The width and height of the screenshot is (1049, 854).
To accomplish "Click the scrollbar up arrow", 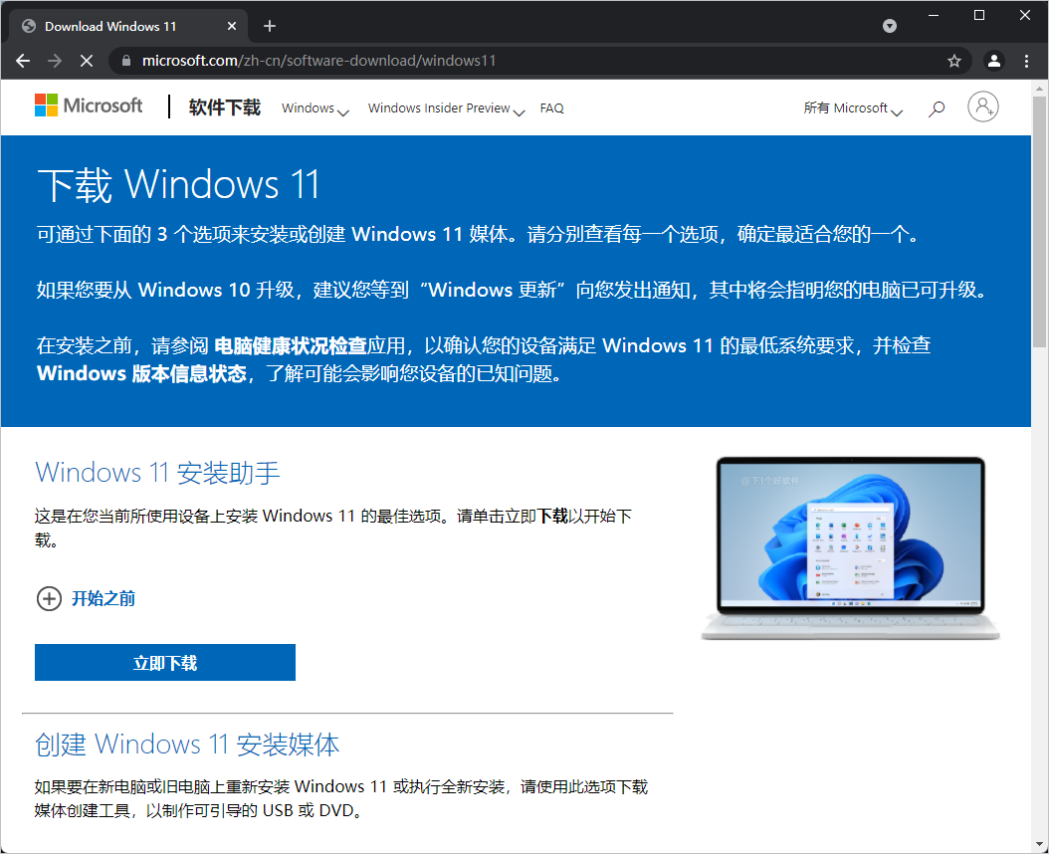I will [1039, 88].
